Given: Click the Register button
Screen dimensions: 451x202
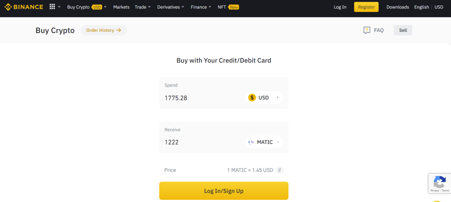Looking at the screenshot, I should pos(366,7).
